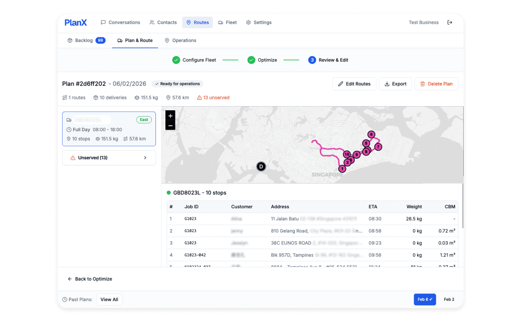The height and width of the screenshot is (322, 521).
Task: Open the Export menu
Action: click(x=395, y=84)
